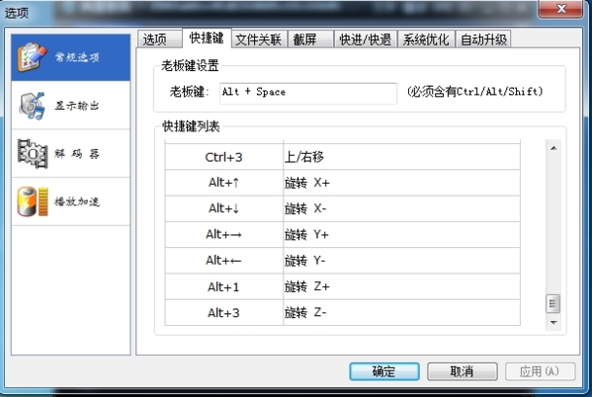
Task: Click the 常规选项 sidebar label
Action: 77,57
